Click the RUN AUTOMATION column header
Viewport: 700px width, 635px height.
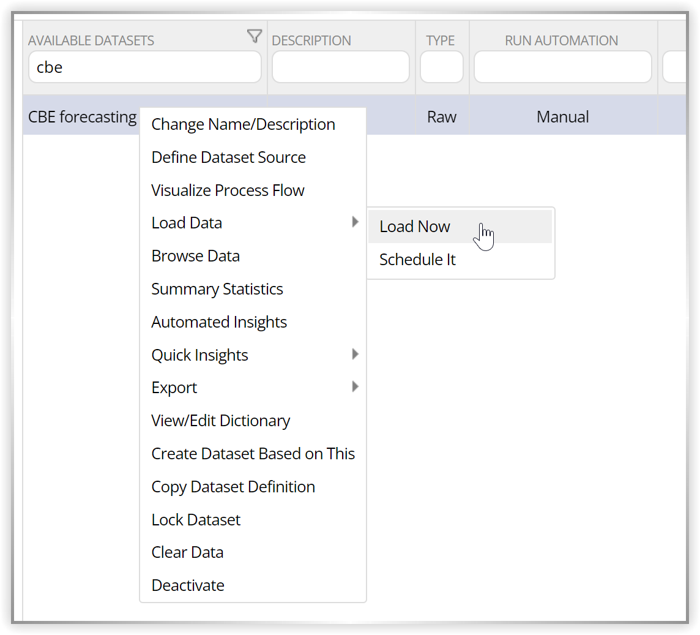click(x=562, y=40)
